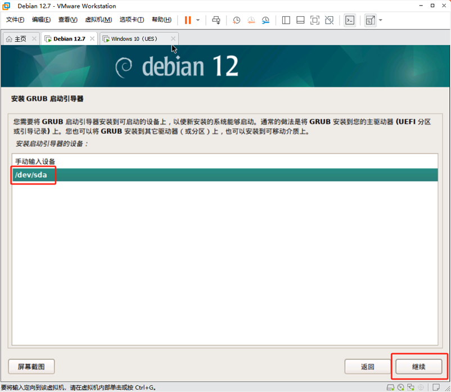Open the snapshot manager wrench-clock icon
The height and width of the screenshot is (392, 451).
coord(265,20)
